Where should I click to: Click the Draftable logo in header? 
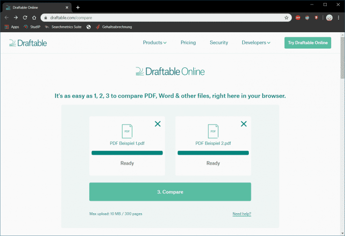28,43
